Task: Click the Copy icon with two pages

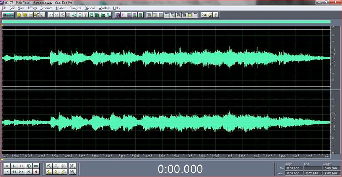Action: [x=74, y=15]
